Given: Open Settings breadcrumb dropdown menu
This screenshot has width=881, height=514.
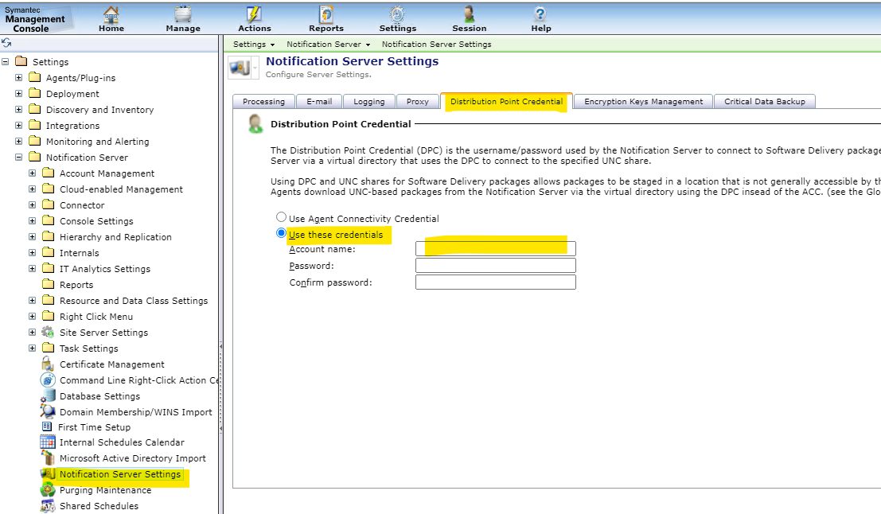Looking at the screenshot, I should click(254, 45).
